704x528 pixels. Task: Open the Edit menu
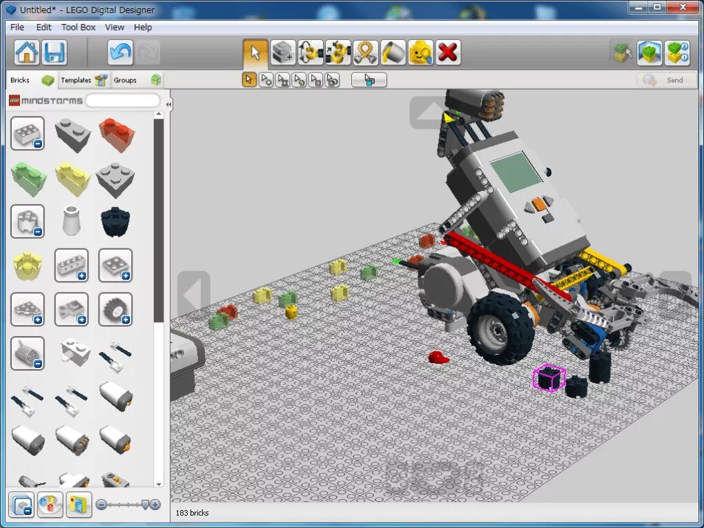pos(43,28)
